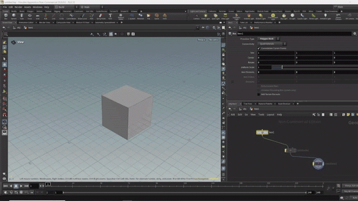Image resolution: width=358 pixels, height=201 pixels.
Task: Open the Scene View tab arrow menu
Action: 15,23
